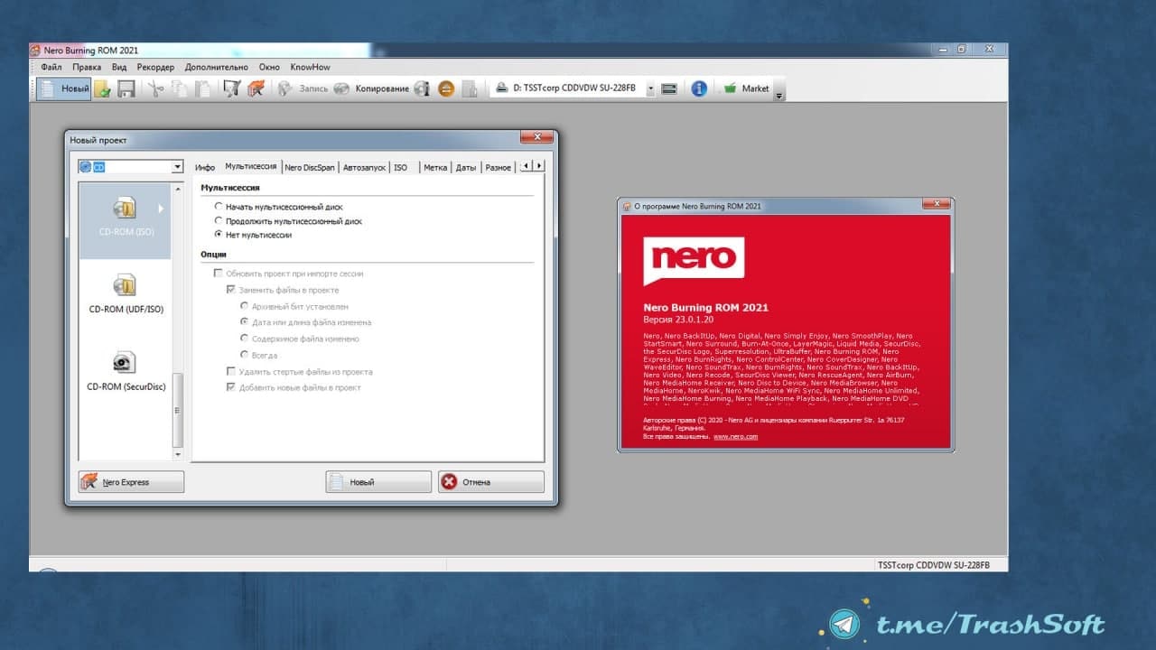The width and height of the screenshot is (1156, 650).
Task: Open the Окно menu
Action: tap(269, 67)
